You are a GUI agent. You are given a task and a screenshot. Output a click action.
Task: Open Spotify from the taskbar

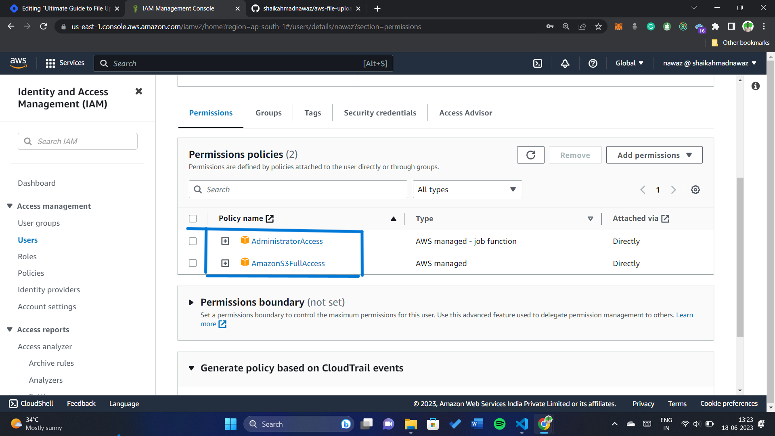pyautogui.click(x=499, y=424)
